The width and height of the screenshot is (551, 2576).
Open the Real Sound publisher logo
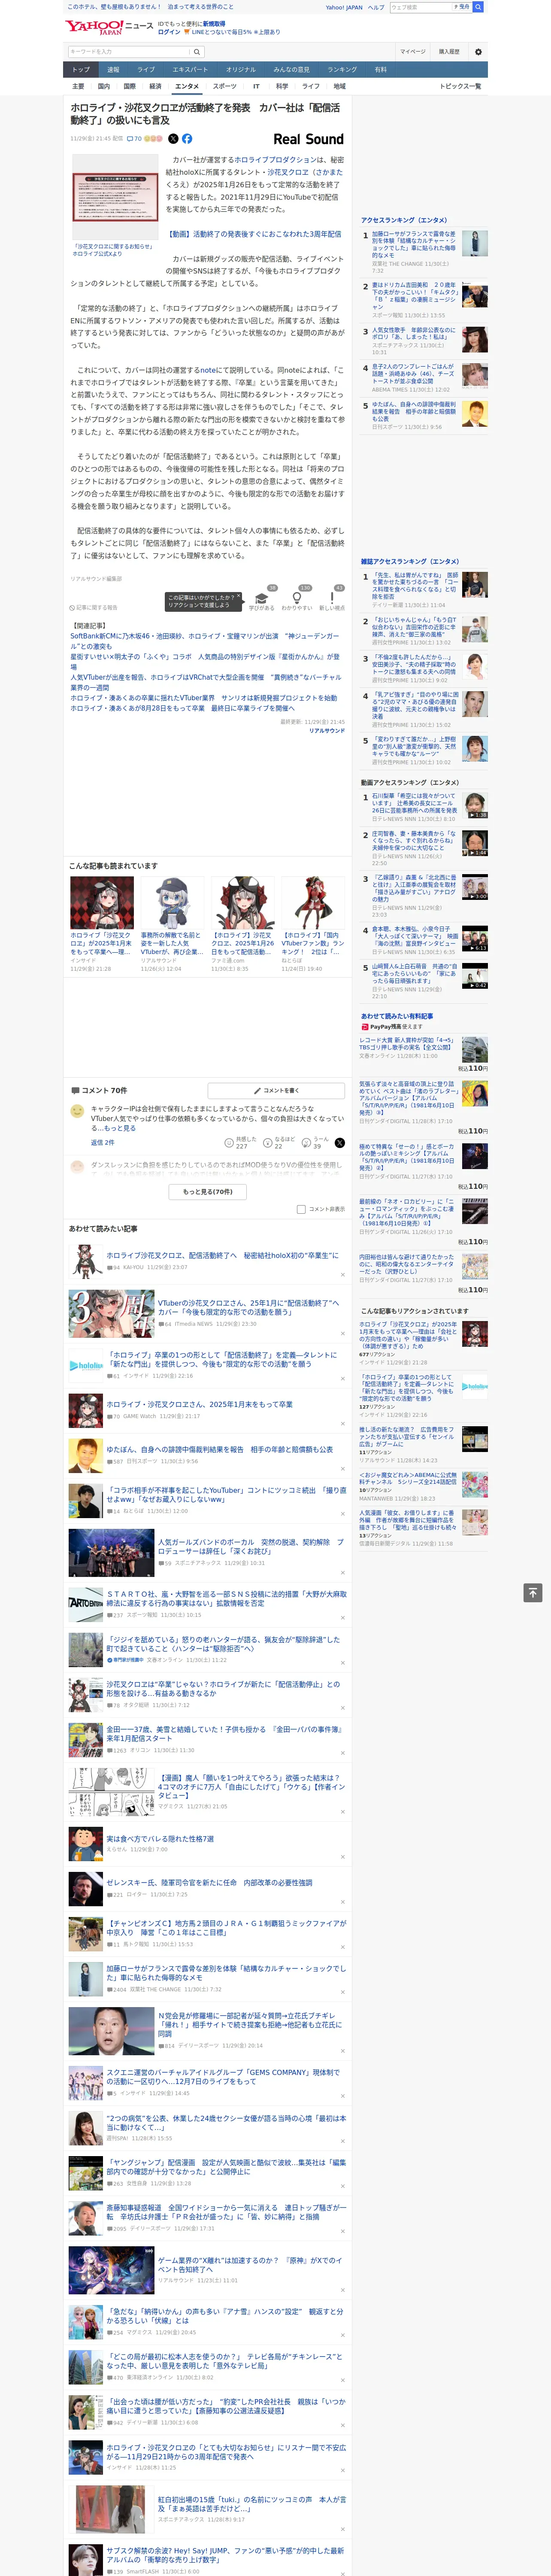click(x=308, y=139)
